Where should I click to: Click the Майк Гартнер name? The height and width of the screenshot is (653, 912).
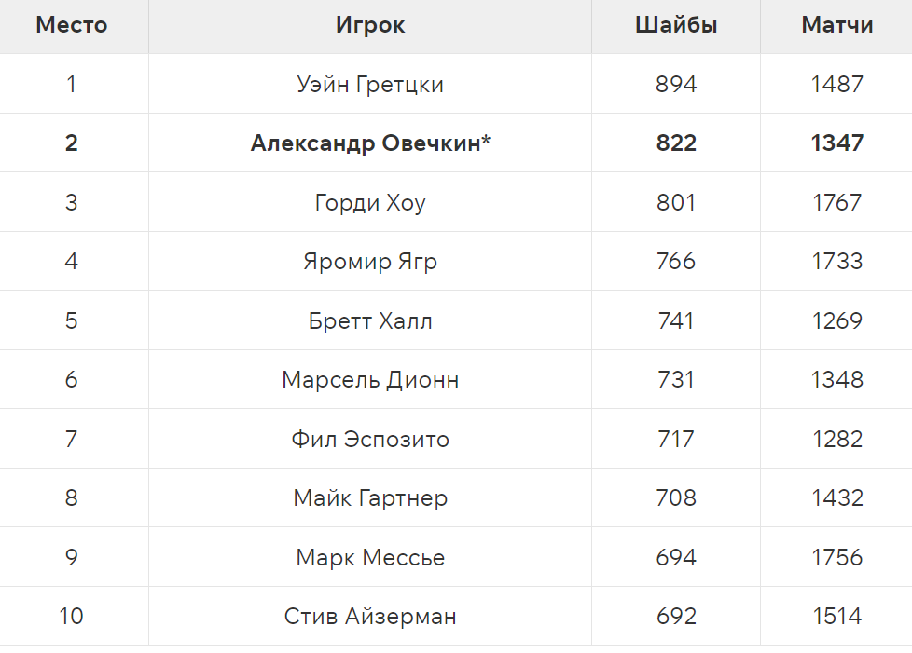[370, 497]
